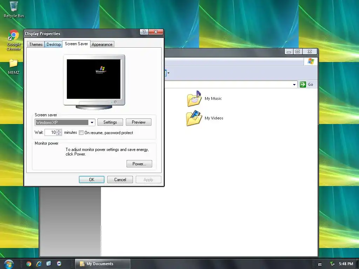Minimize the My Documents window
This screenshot has width=359, height=269.
(x=289, y=51)
